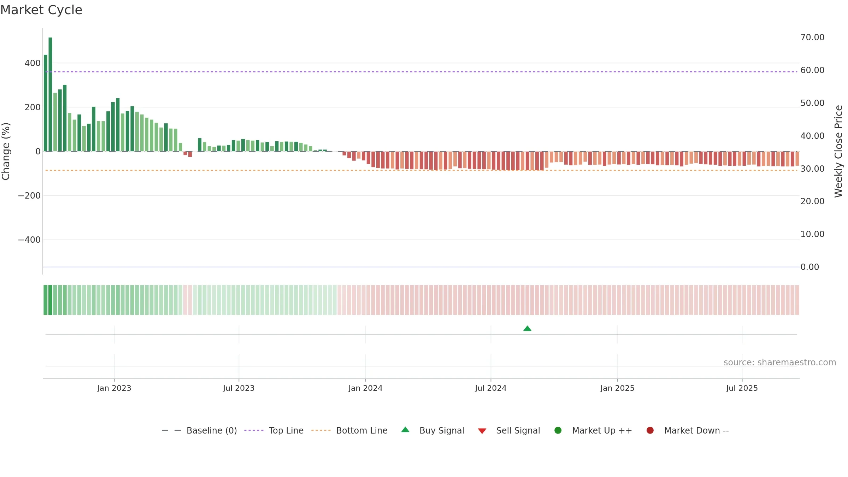Click the 10.00 price tick label
This screenshot has height=477, width=848.
812,234
